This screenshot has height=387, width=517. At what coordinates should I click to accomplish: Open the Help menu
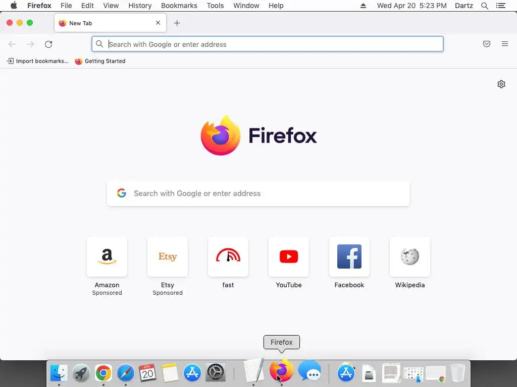tap(276, 6)
